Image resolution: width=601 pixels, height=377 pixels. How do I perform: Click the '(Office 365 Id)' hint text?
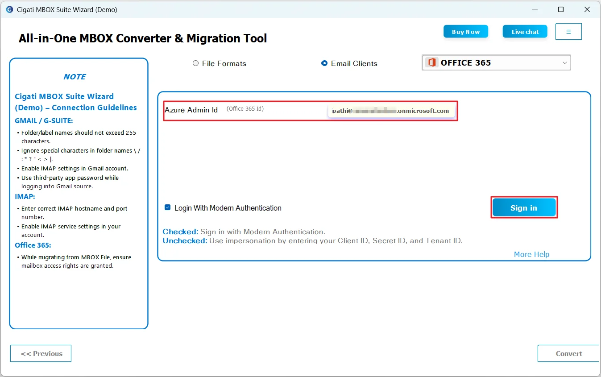point(245,109)
